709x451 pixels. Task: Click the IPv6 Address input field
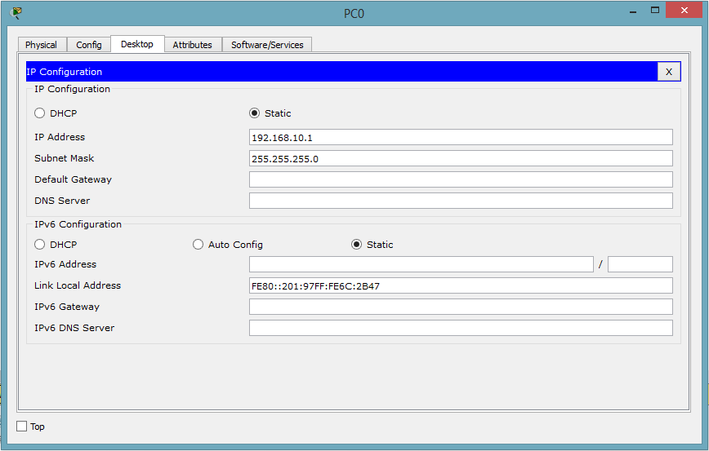421,264
